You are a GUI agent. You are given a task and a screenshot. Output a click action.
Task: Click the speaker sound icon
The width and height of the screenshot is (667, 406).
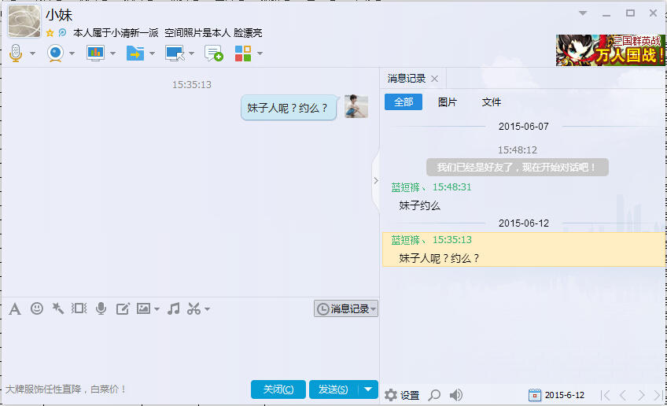(456, 395)
